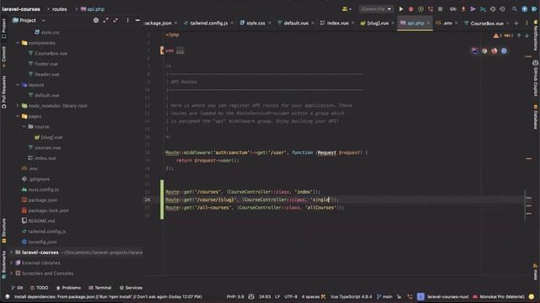Close the style.css tab
This screenshot has height=303, width=540.
[270, 23]
